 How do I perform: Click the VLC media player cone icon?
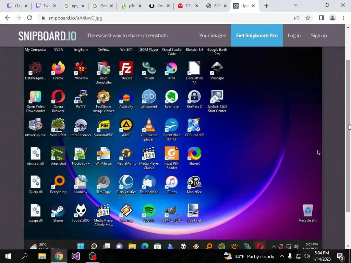tap(149, 125)
